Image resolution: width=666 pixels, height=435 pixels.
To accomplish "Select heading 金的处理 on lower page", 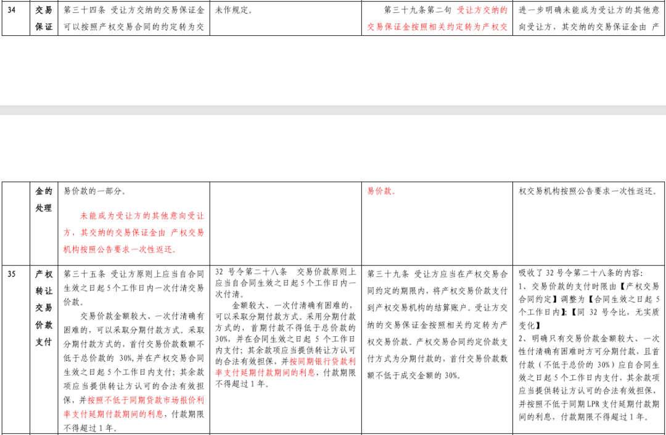I will 44,200.
